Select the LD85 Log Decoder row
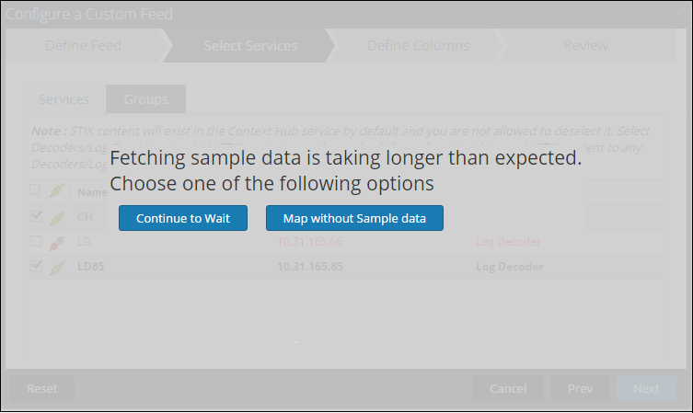Screen dimensions: 693x413 point(368,267)
